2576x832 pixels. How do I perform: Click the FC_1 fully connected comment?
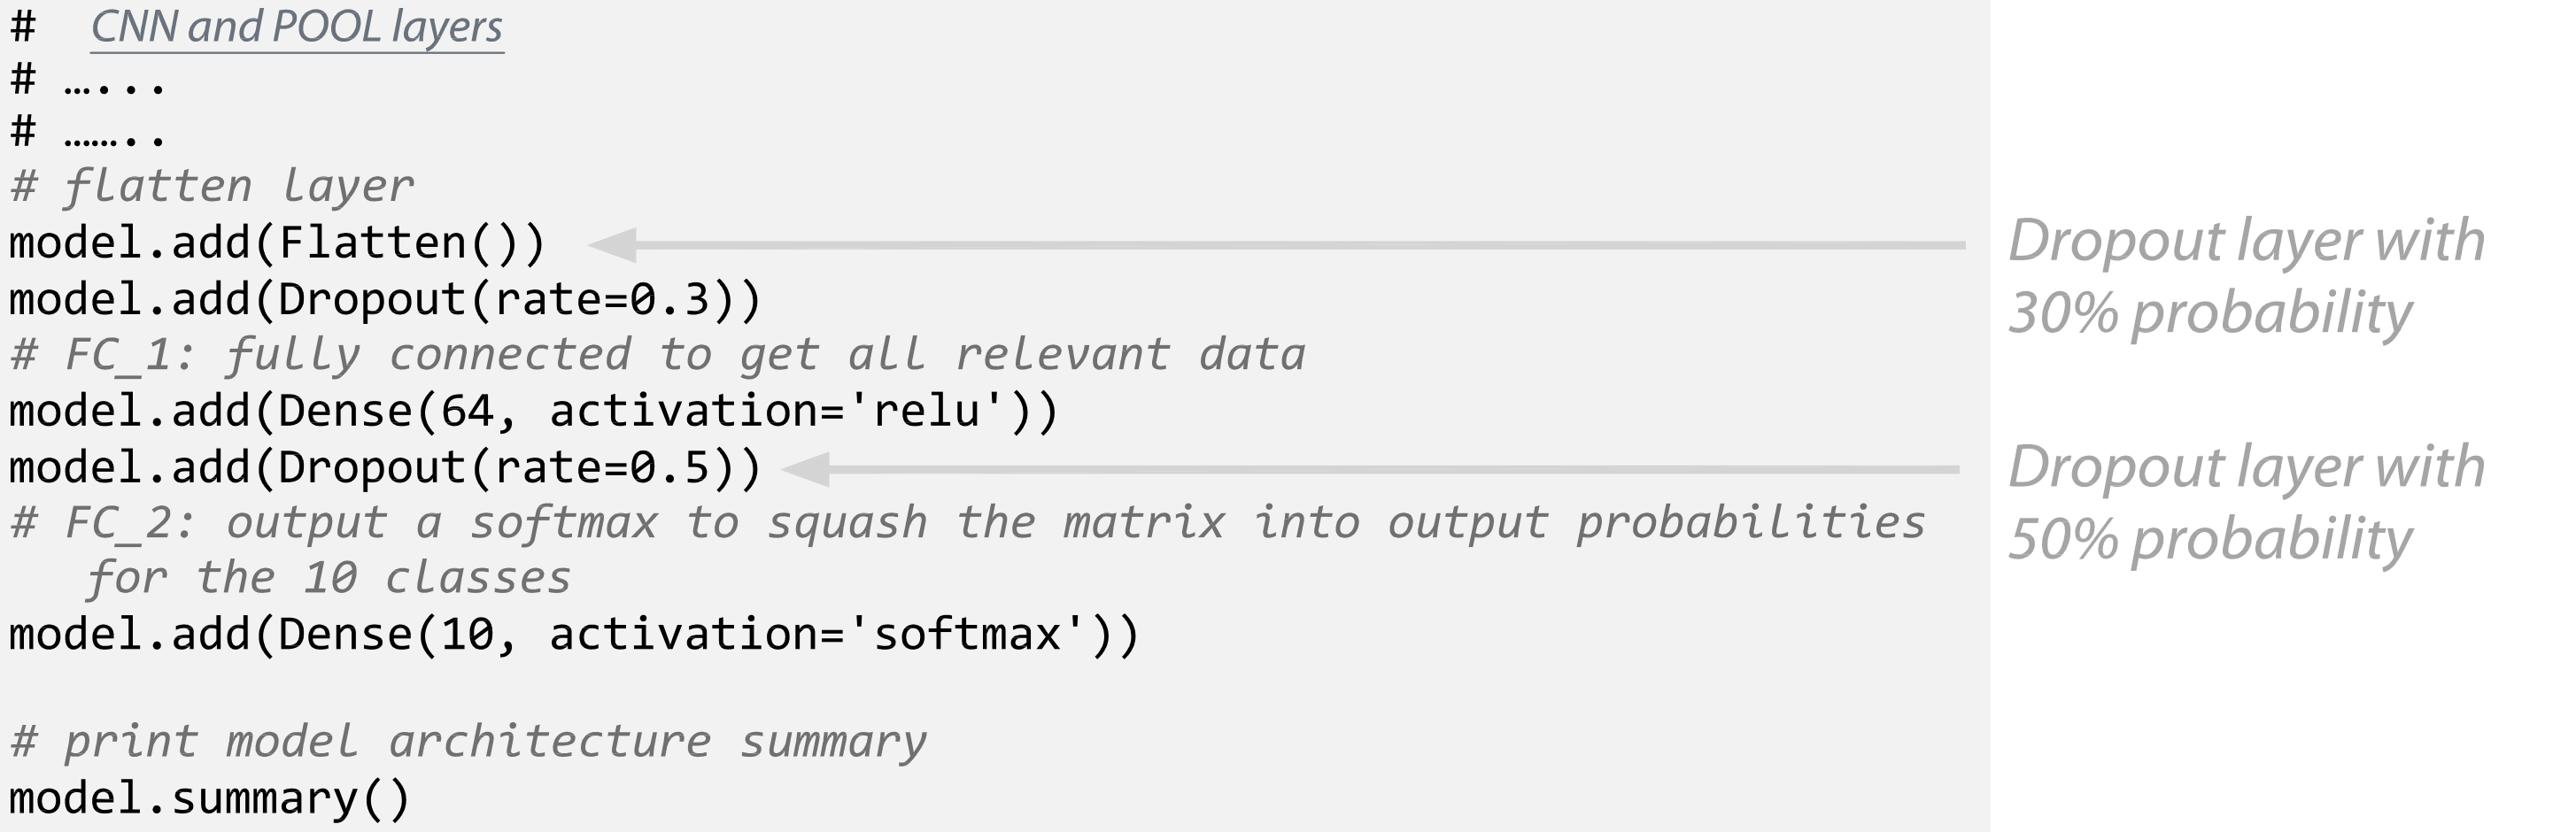pyautogui.click(x=657, y=356)
